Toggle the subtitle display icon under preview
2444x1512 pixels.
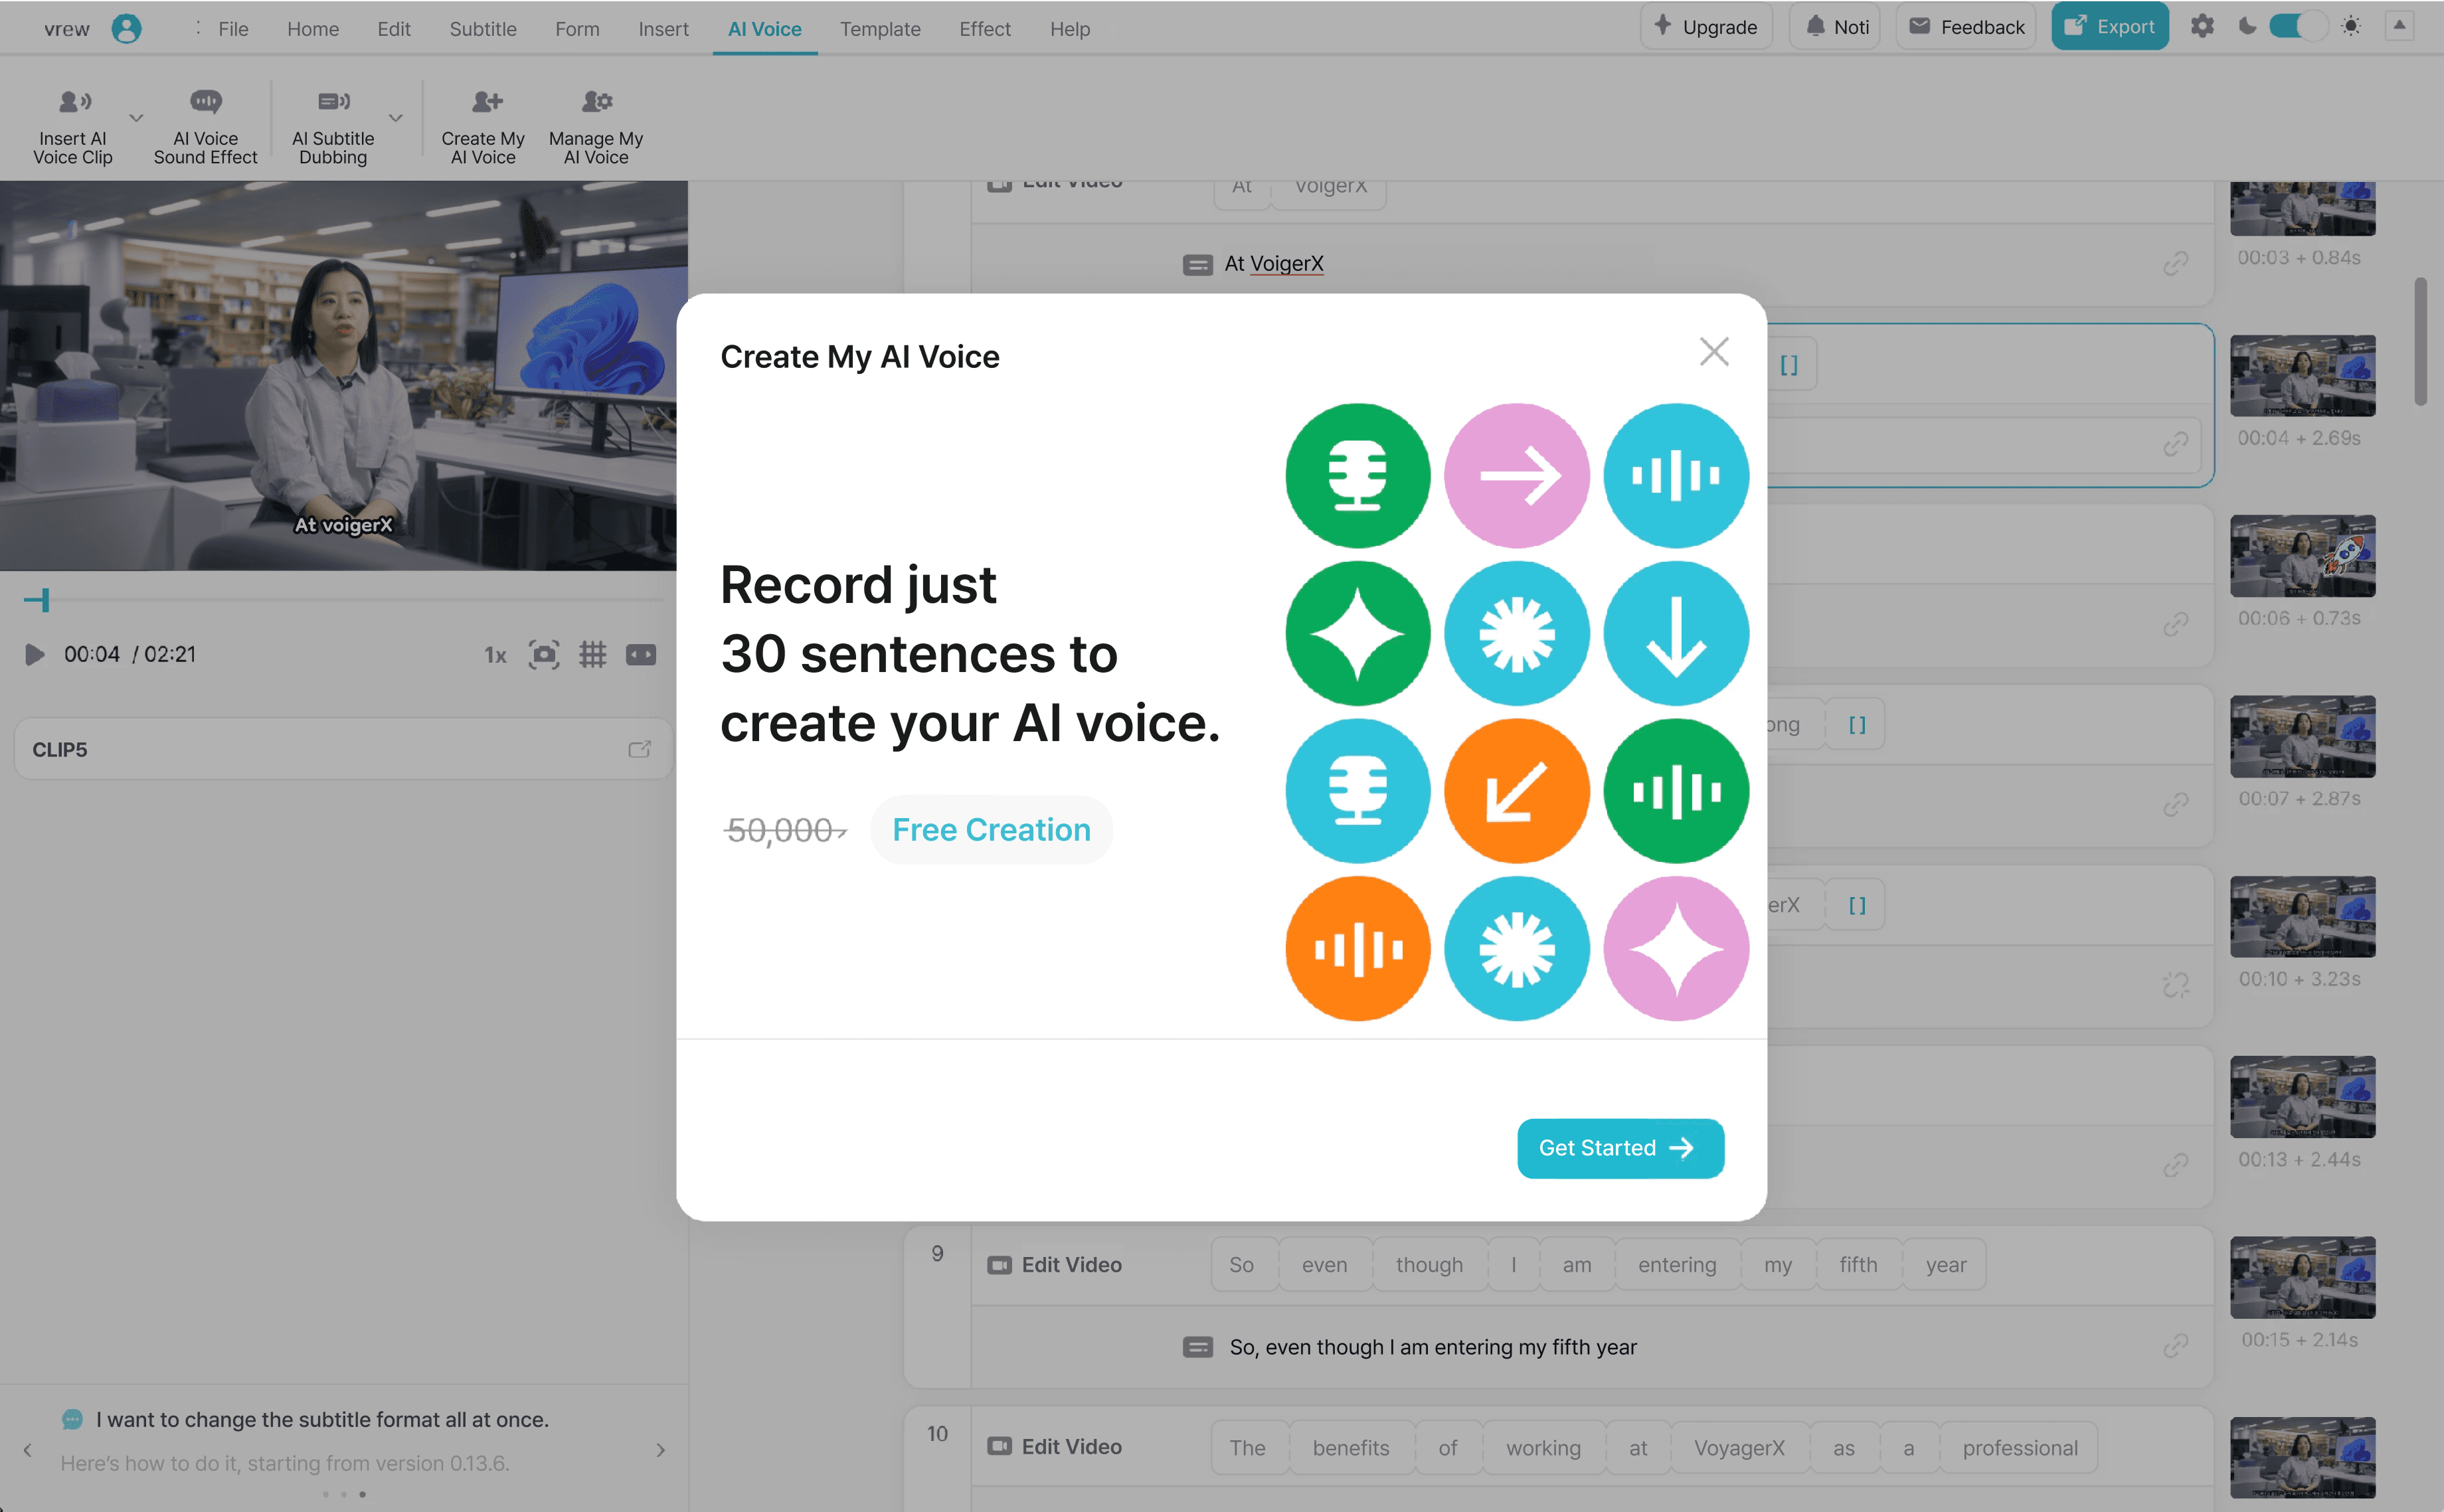(641, 655)
